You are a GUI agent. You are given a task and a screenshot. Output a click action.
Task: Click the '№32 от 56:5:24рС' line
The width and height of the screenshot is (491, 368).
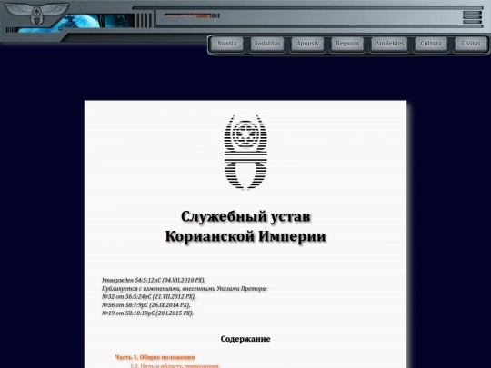point(149,296)
